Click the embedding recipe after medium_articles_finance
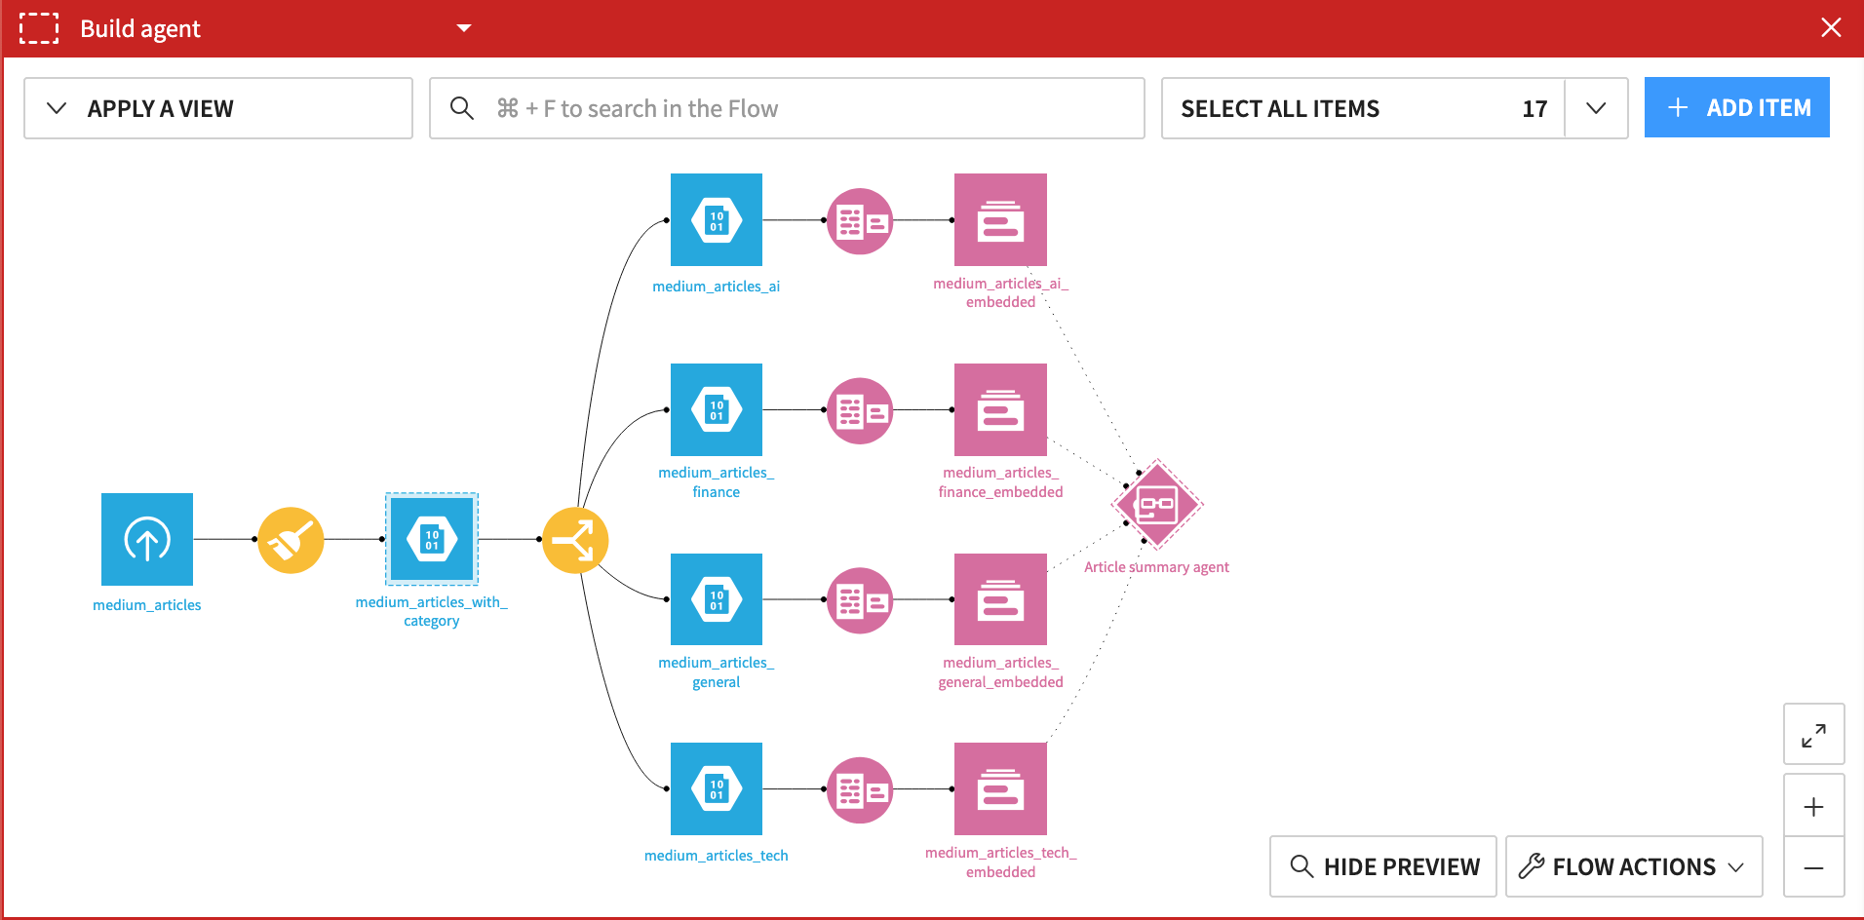The width and height of the screenshot is (1864, 920). tap(859, 410)
